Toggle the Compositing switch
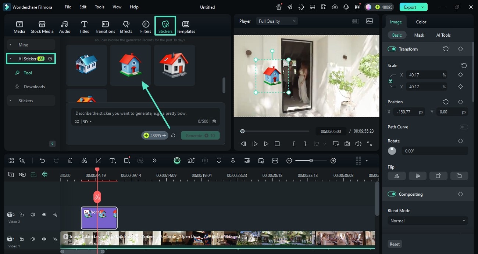This screenshot has height=254, width=478. pos(392,194)
